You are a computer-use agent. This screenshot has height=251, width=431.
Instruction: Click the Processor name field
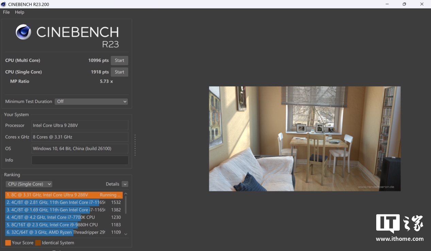click(x=80, y=125)
